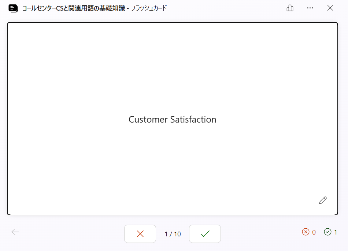348x251 pixels.
Task: Click the Customer Satisfaction text on card
Action: [172, 120]
